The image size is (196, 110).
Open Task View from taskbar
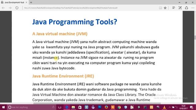(60, 107)
